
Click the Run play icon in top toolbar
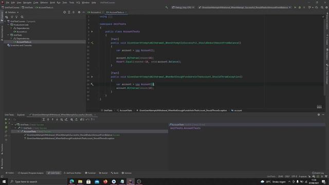pos(295,7)
